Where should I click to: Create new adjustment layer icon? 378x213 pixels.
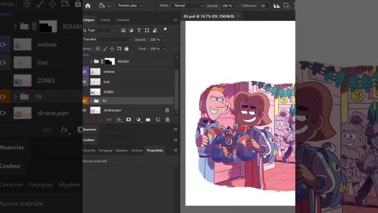click(138, 120)
